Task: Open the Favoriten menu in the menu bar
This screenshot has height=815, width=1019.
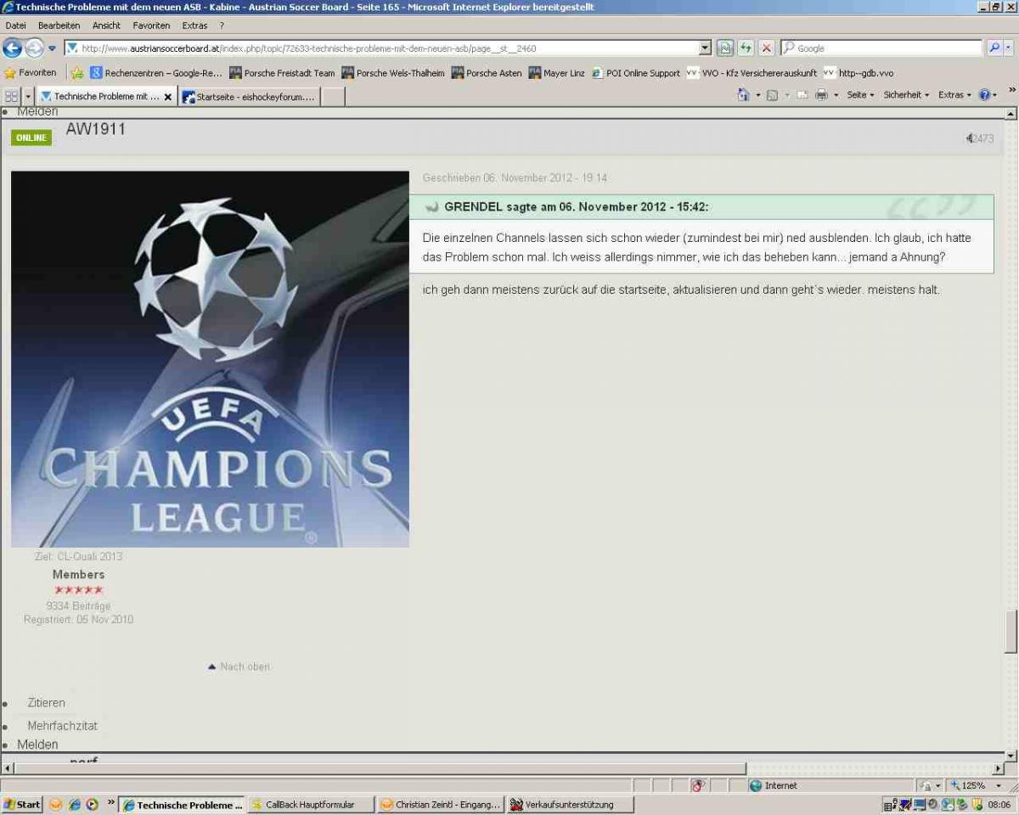Action: (x=151, y=25)
